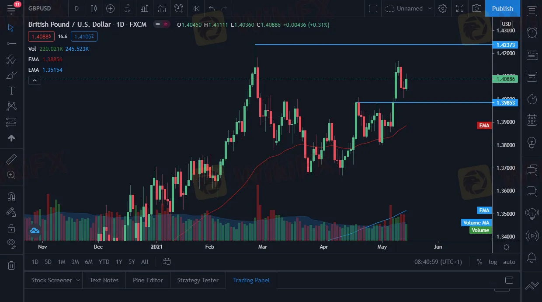Create an alert from top toolbar
Image resolution: width=542 pixels, height=302 pixels.
179,8
